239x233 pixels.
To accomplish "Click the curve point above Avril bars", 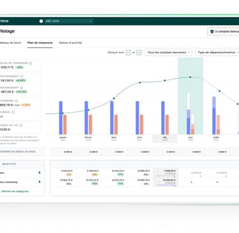I will tap(140, 83).
